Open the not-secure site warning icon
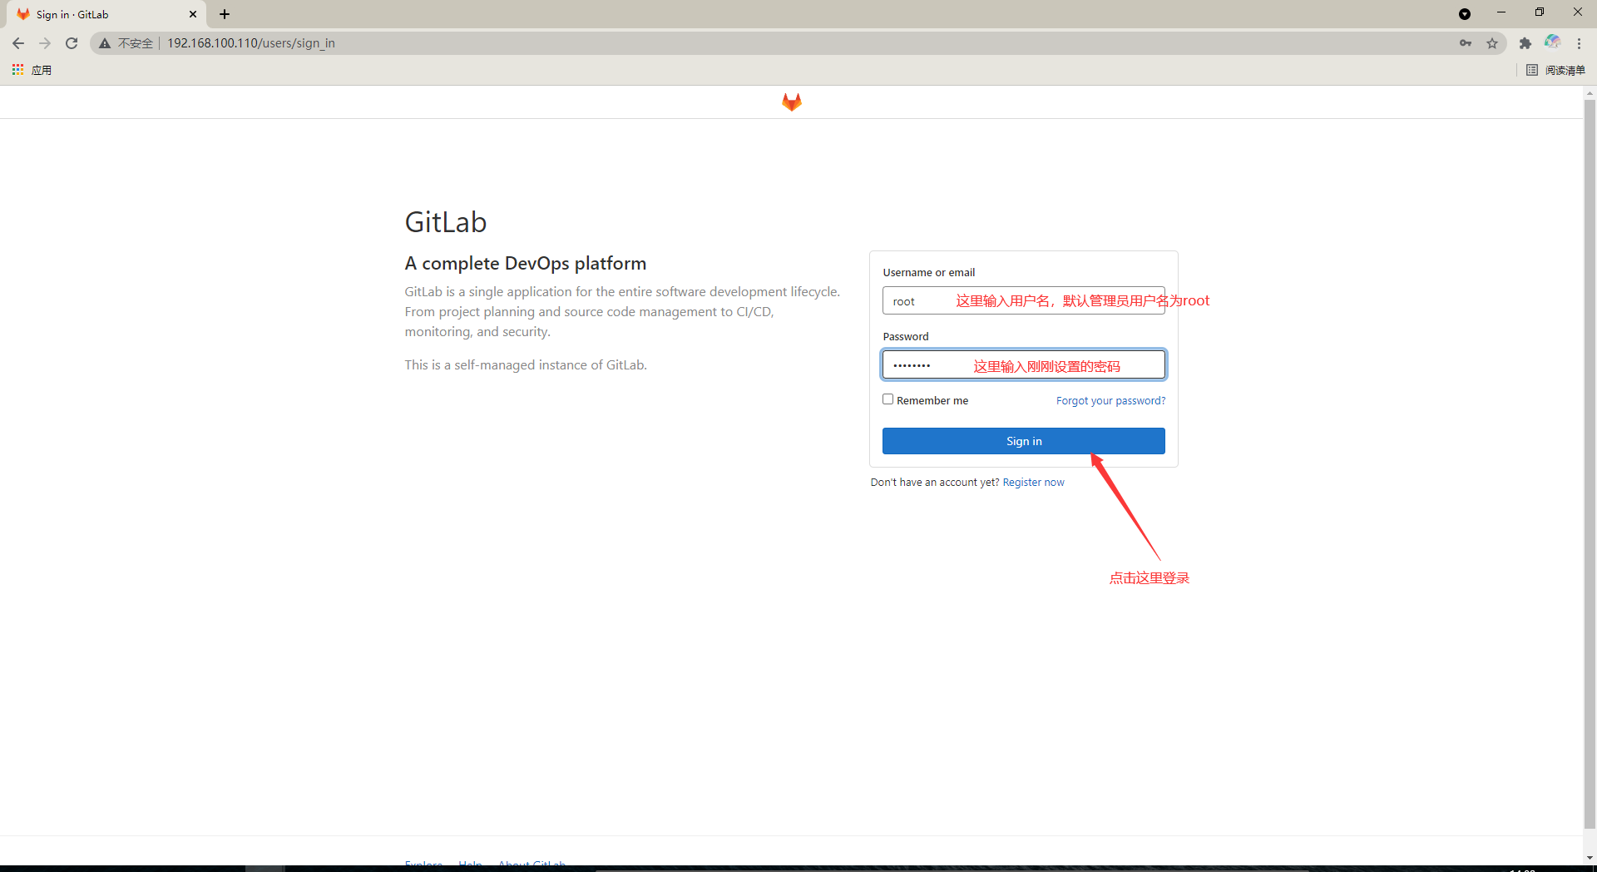The height and width of the screenshot is (872, 1597). [105, 43]
